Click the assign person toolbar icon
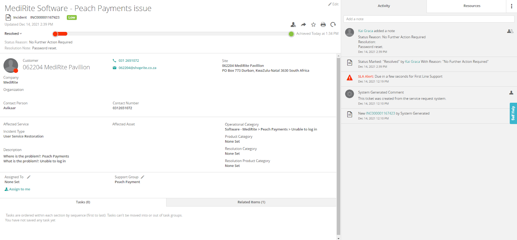Screen dimensions: 517x240 tap(293, 25)
